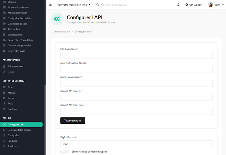Click the Get support lifebuoy icon
Screen dimensions: 226x155
187,5
